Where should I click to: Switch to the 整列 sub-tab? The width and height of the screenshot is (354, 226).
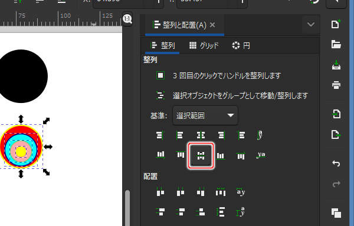click(x=163, y=46)
